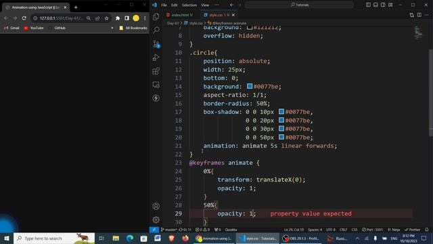Open color swatch on line 17 box-shadow
The image size is (433, 244).
click(281, 111)
